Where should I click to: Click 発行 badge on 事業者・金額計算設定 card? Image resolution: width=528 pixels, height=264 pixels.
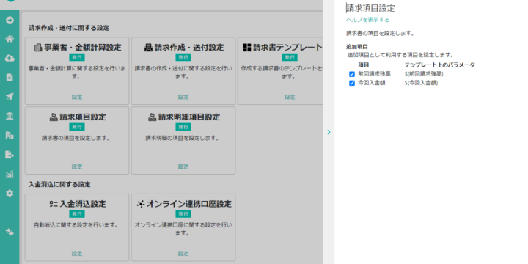point(77,57)
